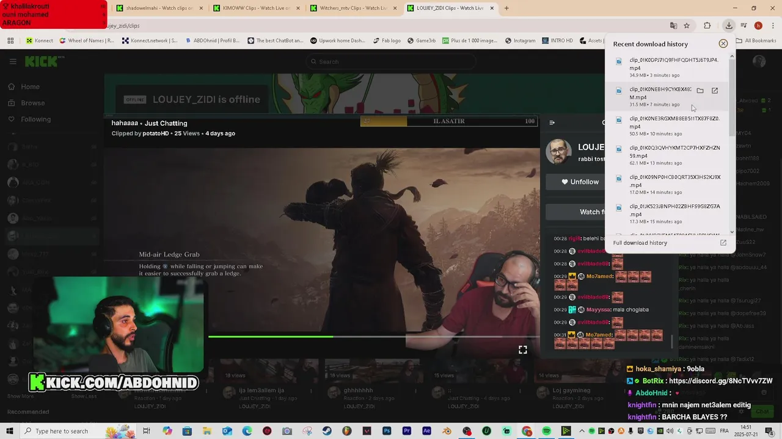Open a new browser tab
The height and width of the screenshot is (439, 782).
506,8
